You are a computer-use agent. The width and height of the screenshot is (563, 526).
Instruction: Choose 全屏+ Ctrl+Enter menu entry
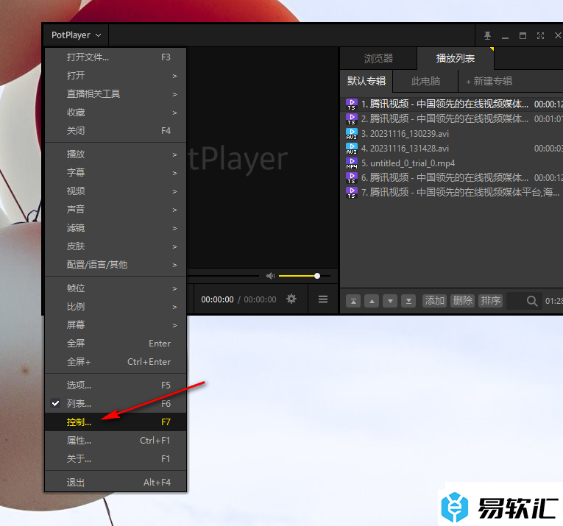(x=116, y=362)
